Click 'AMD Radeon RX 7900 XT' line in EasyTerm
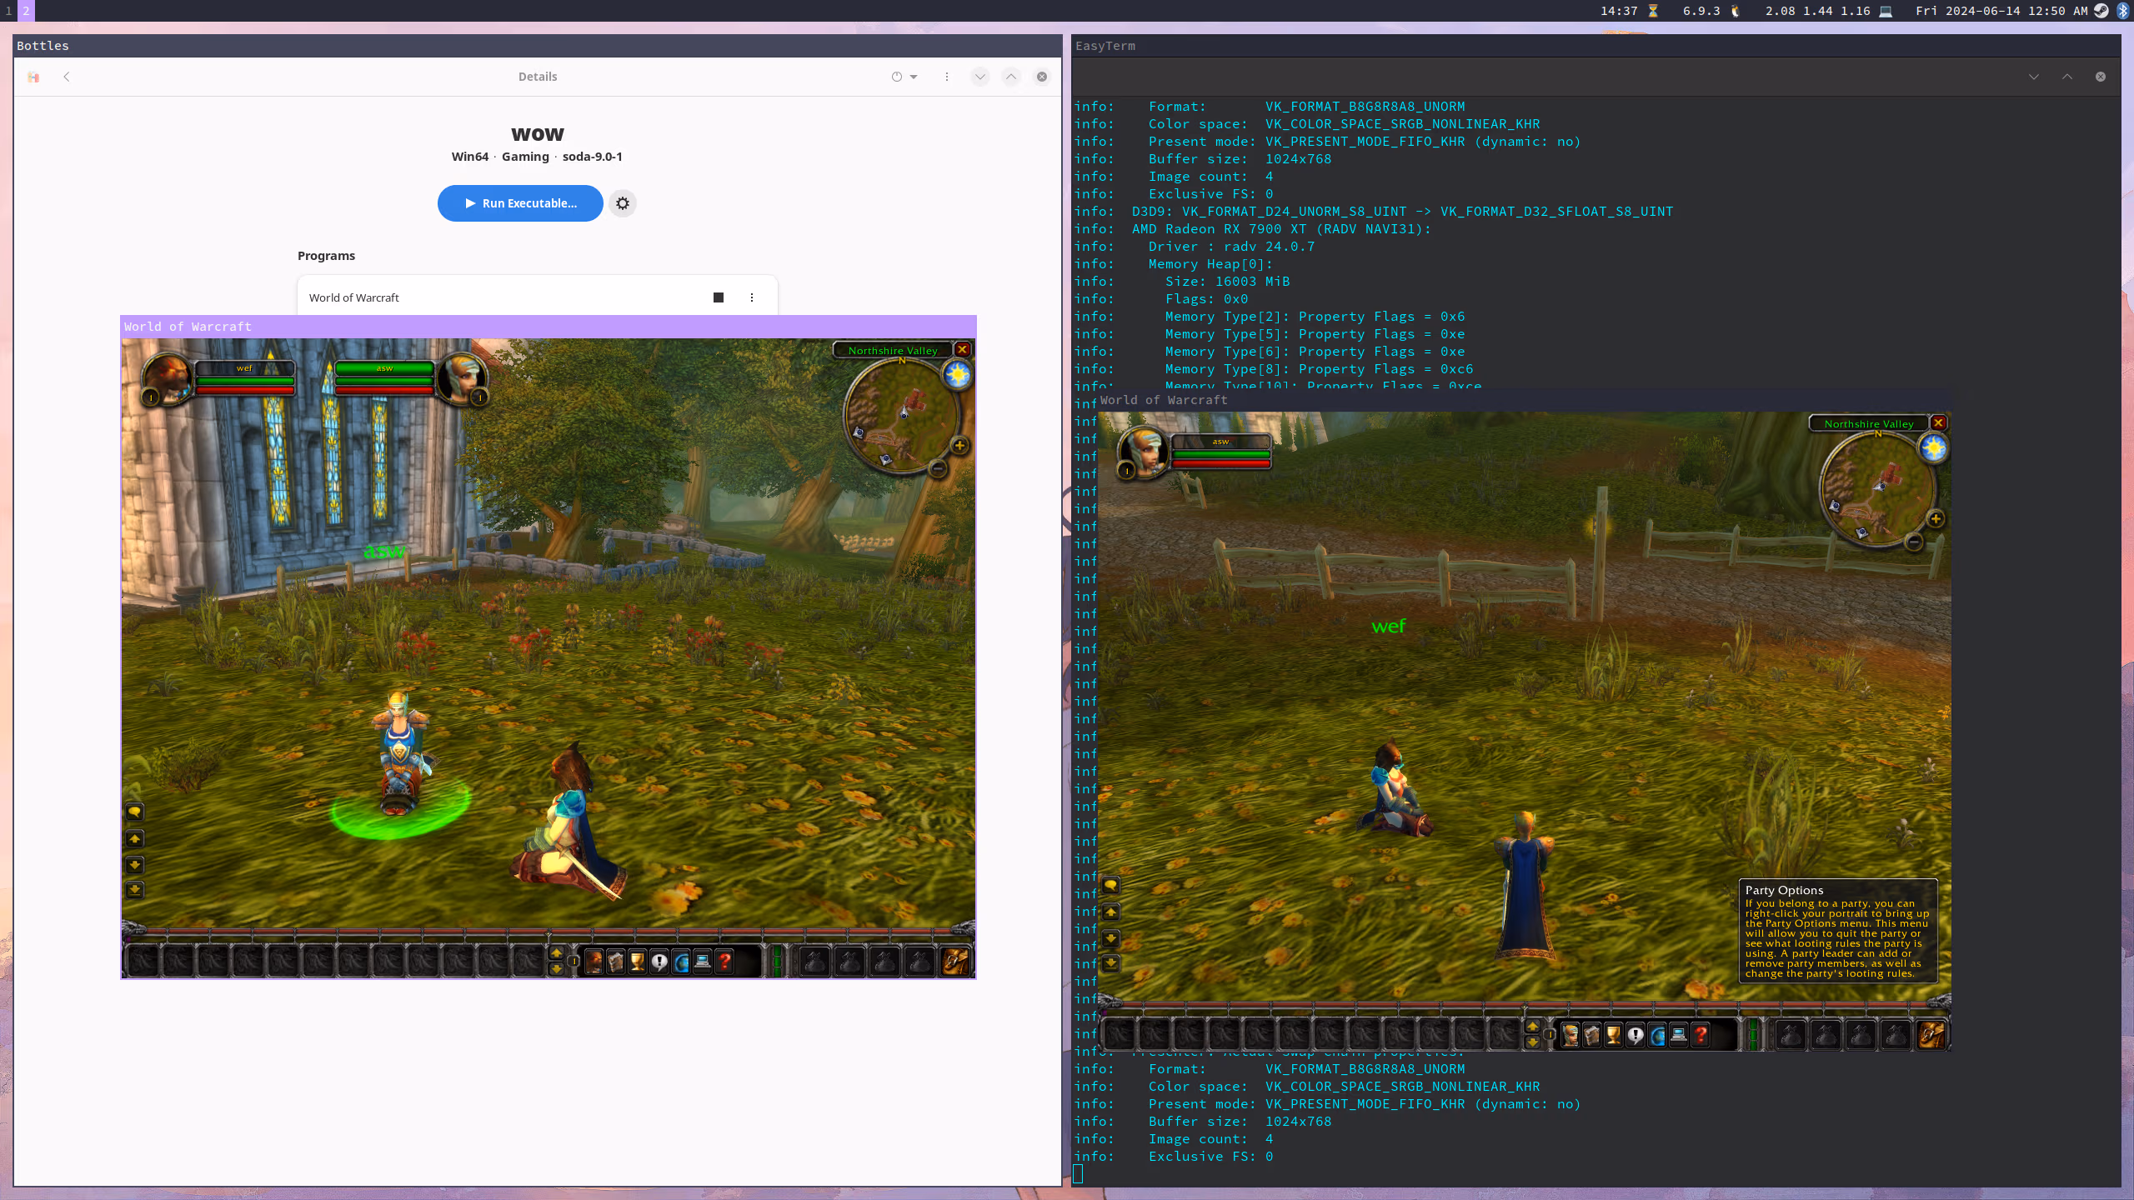Viewport: 2134px width, 1200px height. [x=1281, y=229]
